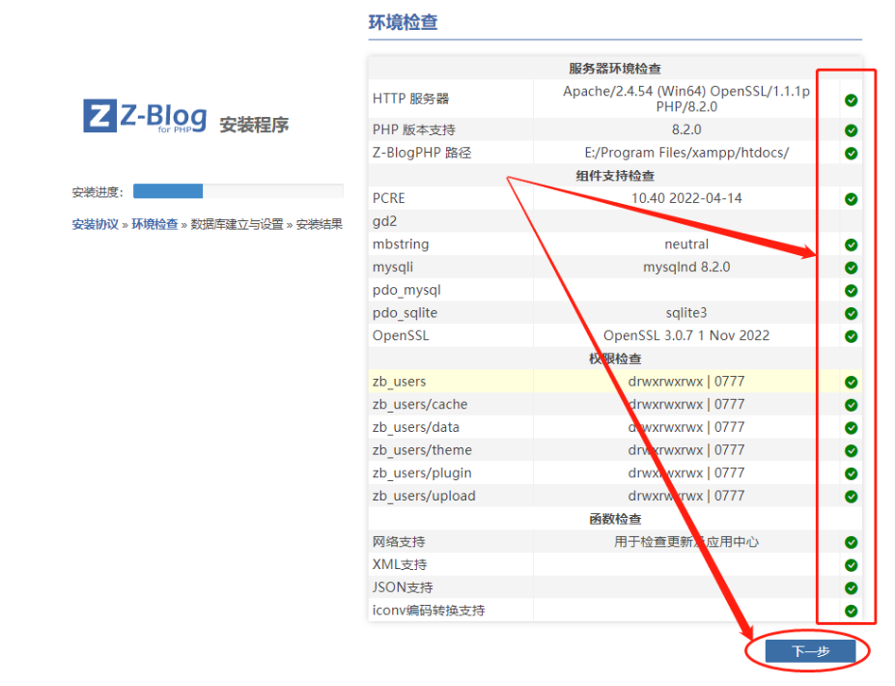Click the green check for HTTP 服务器
Image resolution: width=895 pixels, height=686 pixels.
851,100
